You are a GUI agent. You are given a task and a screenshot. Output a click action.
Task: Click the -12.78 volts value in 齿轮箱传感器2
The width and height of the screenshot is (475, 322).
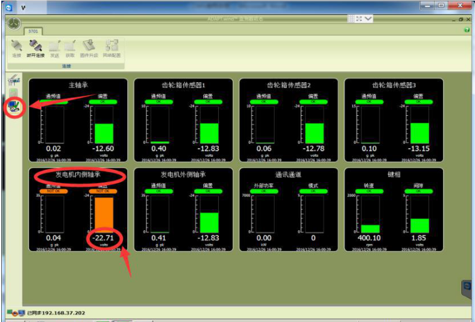point(314,149)
